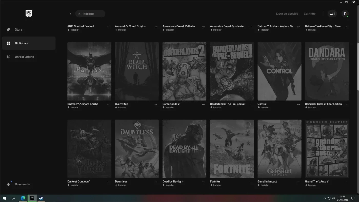The image size is (359, 202).
Task: Open options menu for Dauntless
Action: pyautogui.click(x=156, y=182)
